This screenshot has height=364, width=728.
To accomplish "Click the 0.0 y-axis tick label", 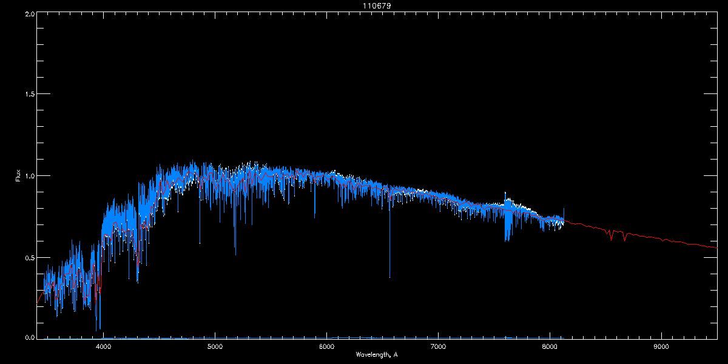I will [x=29, y=337].
